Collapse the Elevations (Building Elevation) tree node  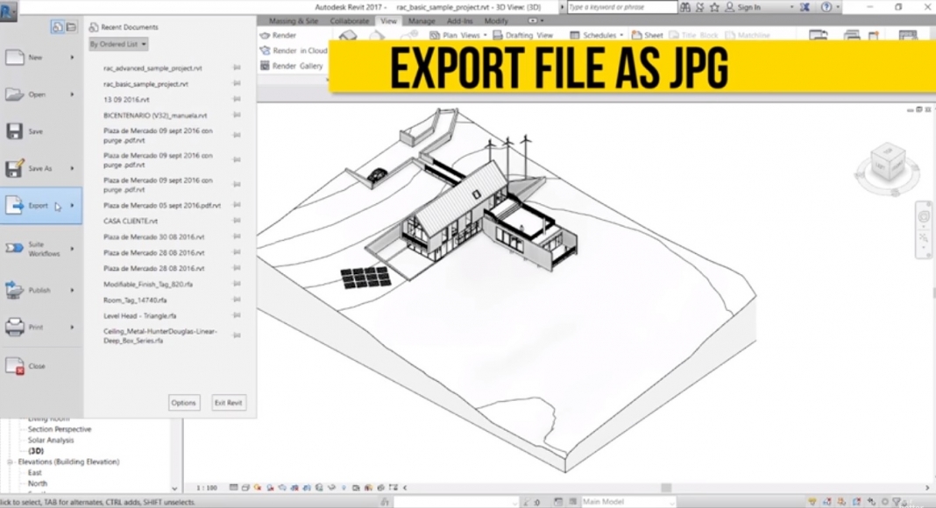[10, 462]
